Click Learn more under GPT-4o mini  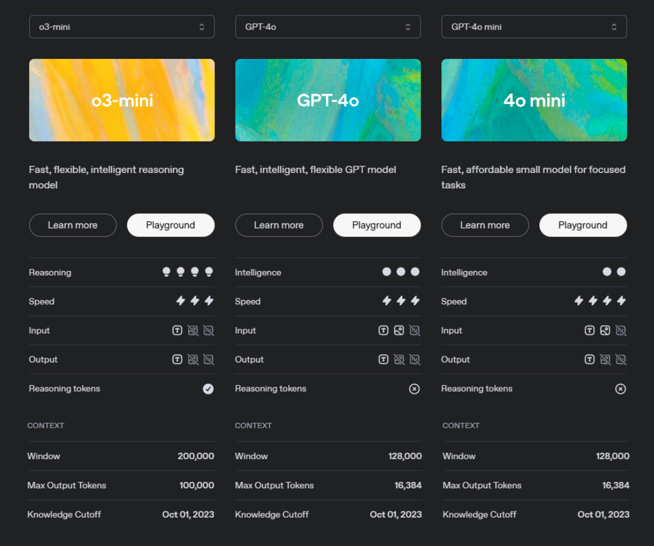click(x=485, y=225)
